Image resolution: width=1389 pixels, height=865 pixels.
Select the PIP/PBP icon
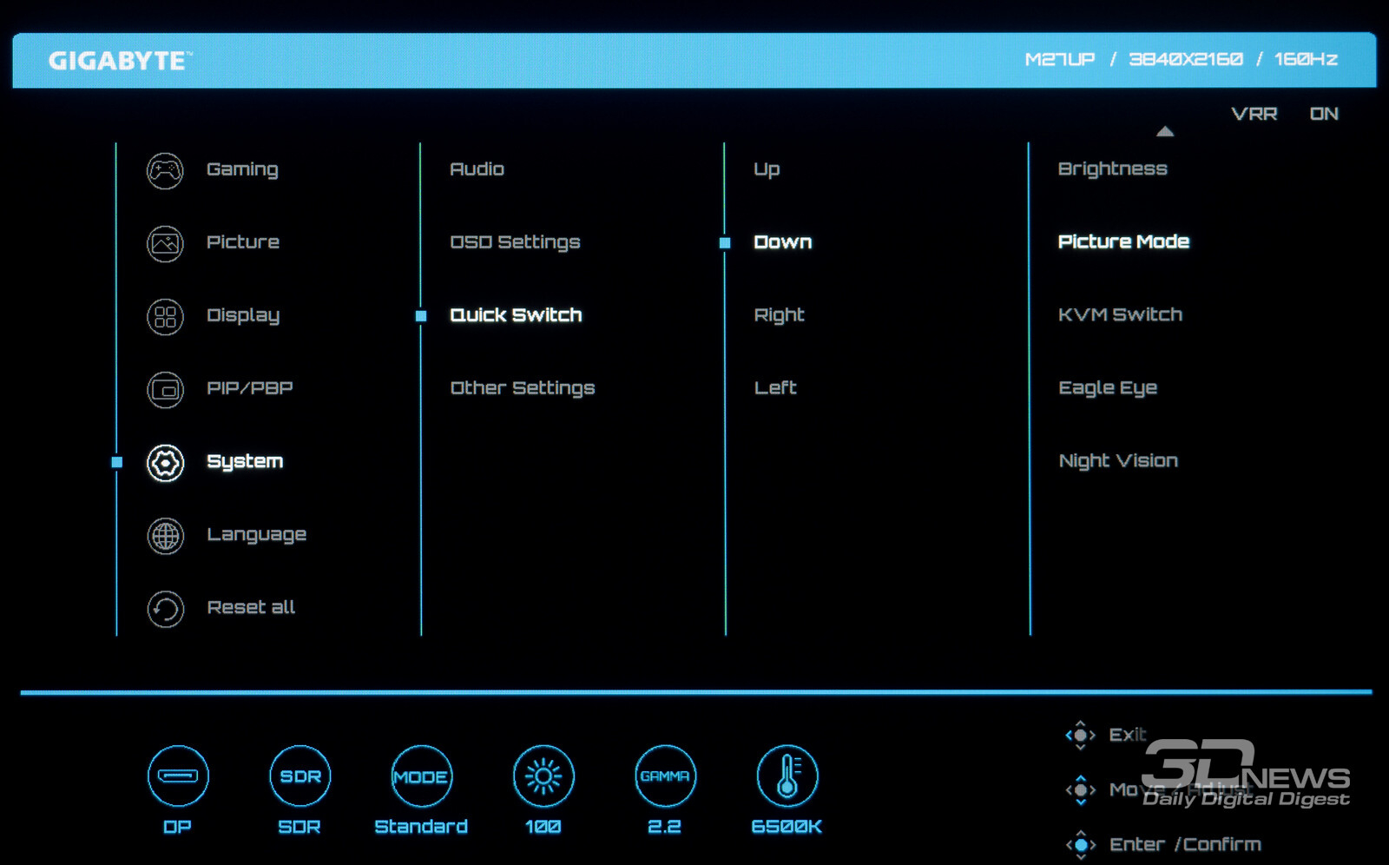pos(165,389)
